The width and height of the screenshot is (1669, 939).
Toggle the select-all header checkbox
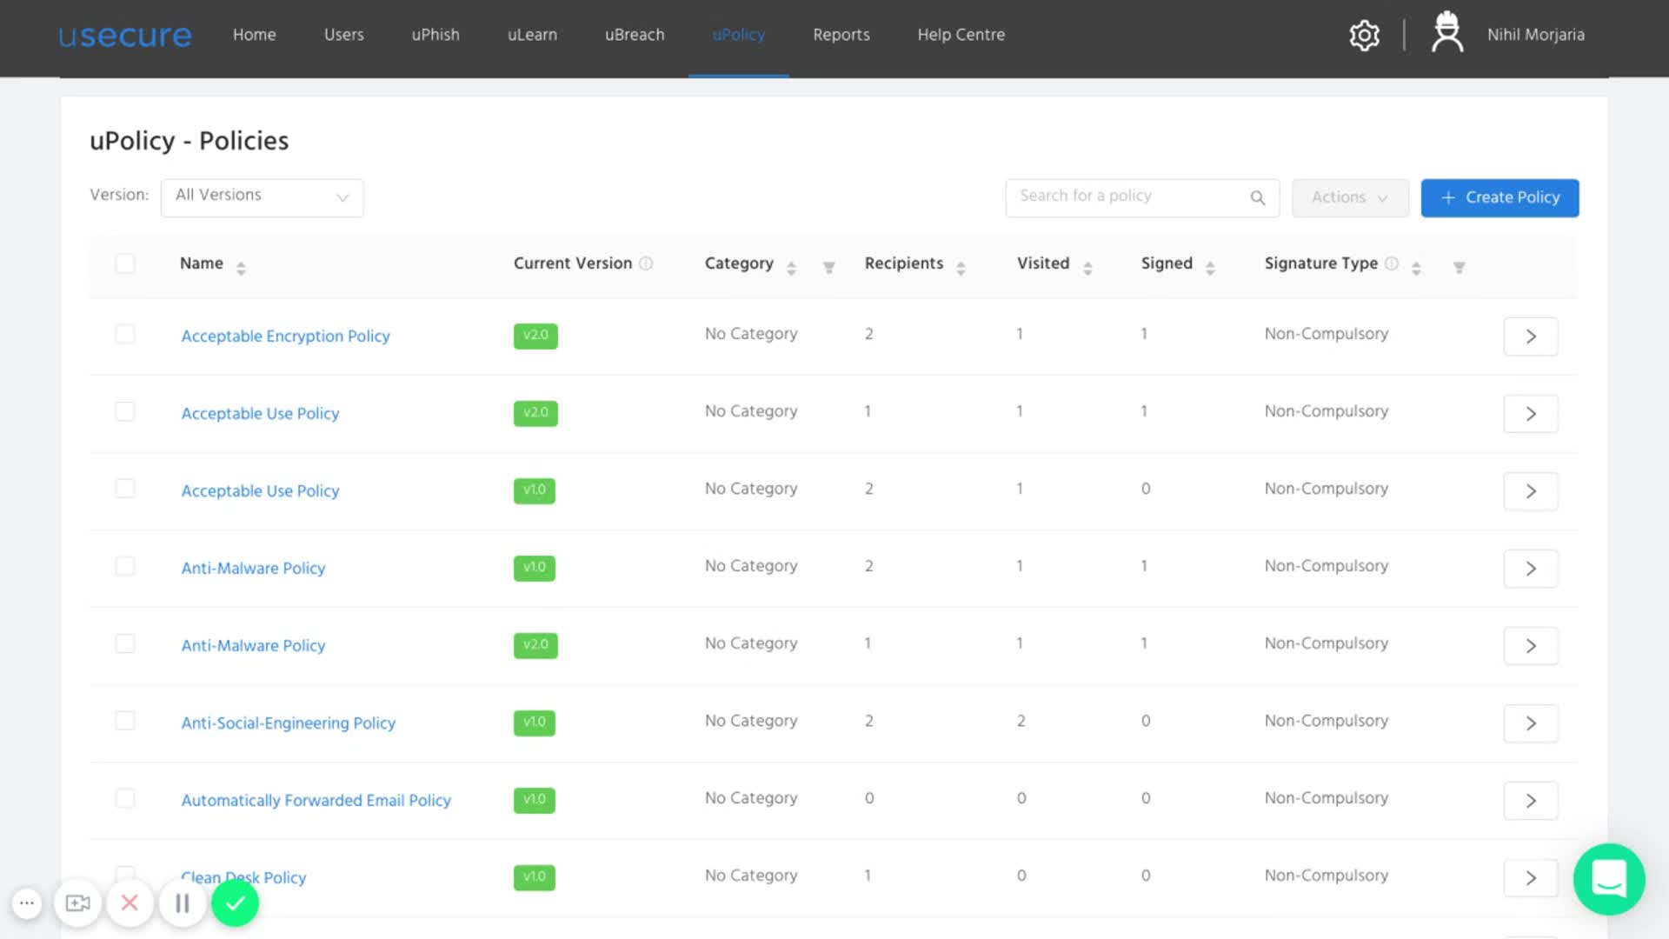[125, 263]
